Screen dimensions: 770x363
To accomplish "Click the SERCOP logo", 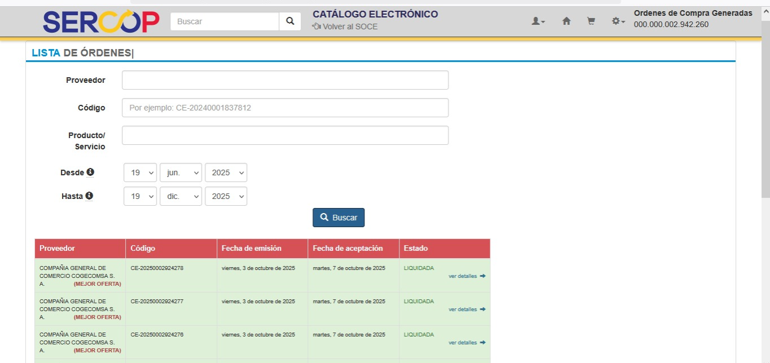I will click(x=101, y=21).
